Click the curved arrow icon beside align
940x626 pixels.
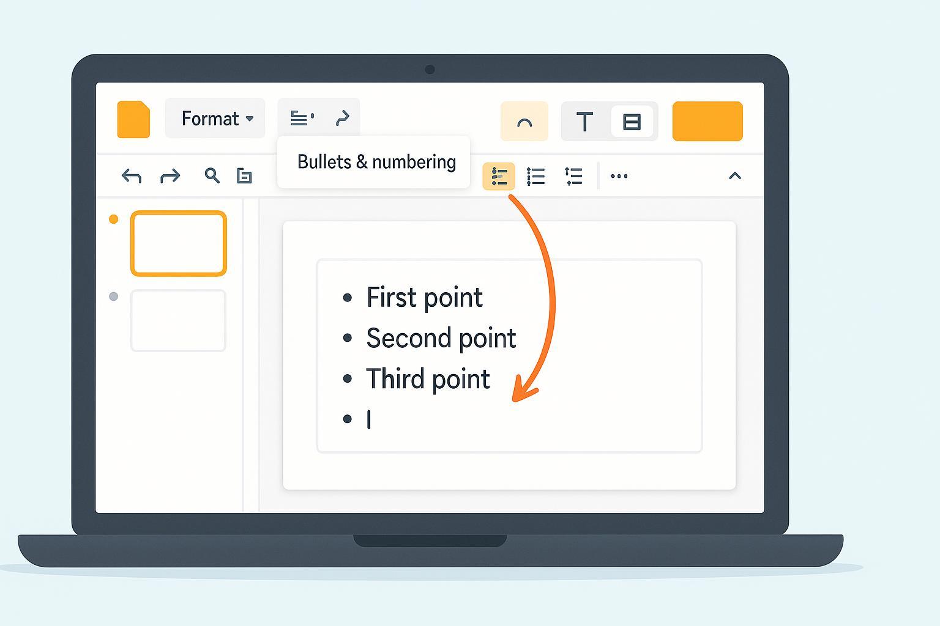click(343, 117)
